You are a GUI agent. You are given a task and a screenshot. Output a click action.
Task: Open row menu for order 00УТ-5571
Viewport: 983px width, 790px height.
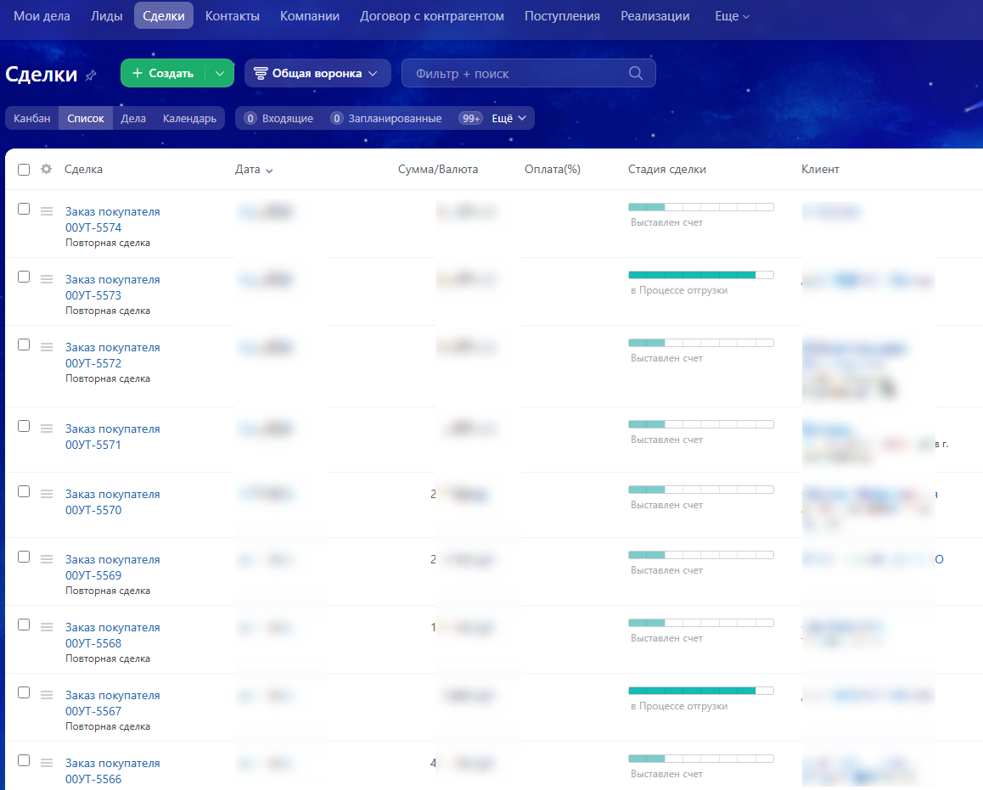click(x=47, y=429)
